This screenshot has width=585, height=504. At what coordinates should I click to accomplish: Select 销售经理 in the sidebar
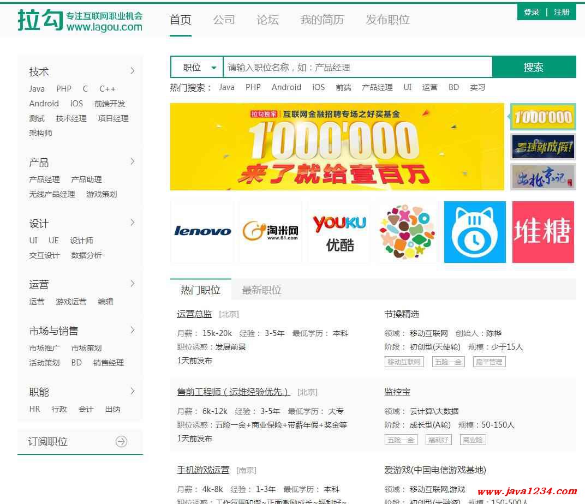point(109,363)
